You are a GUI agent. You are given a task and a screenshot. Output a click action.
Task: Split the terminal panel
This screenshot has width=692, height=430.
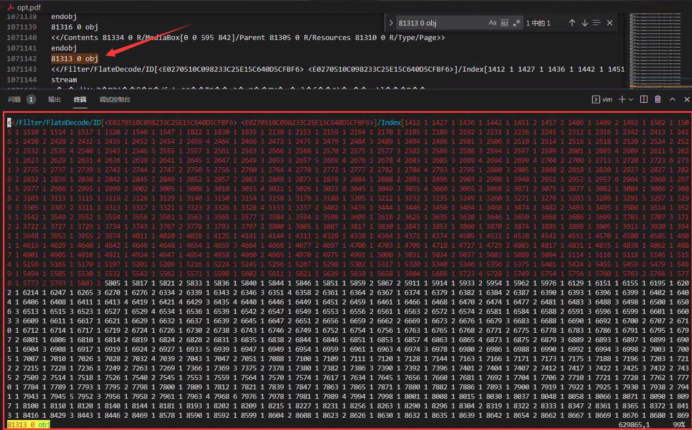coord(644,99)
